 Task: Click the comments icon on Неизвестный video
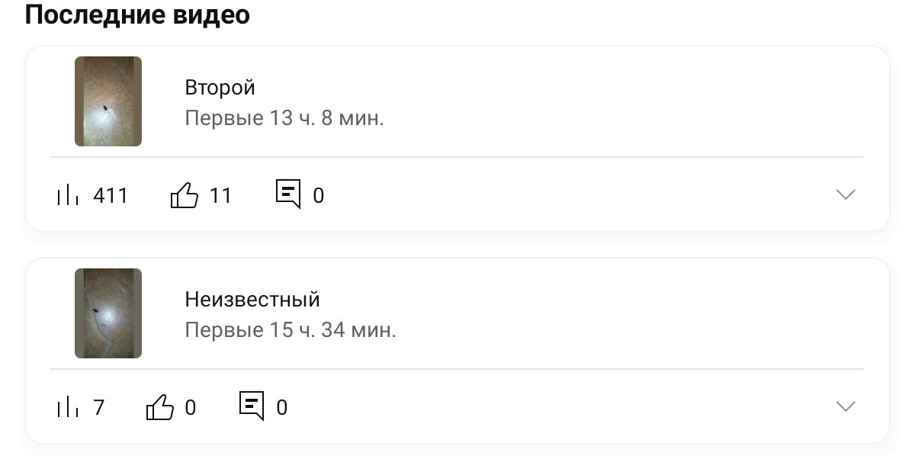(x=252, y=406)
